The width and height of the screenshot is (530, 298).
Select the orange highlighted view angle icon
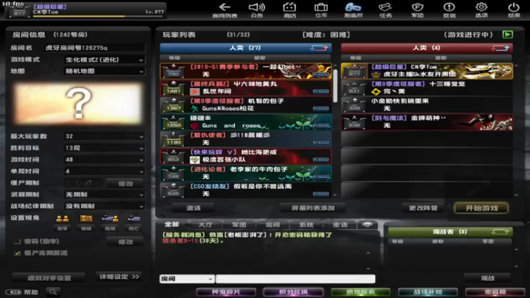86,219
